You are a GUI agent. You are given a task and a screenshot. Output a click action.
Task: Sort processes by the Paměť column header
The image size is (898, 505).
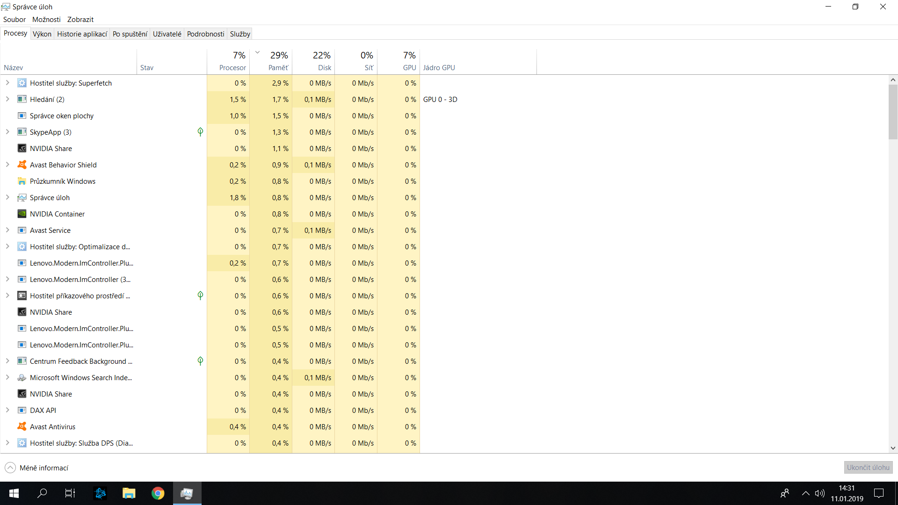point(278,67)
